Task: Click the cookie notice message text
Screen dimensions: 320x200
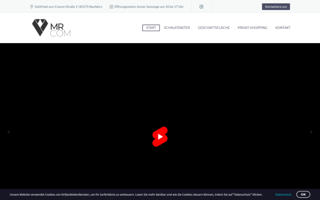Action: coord(136,195)
